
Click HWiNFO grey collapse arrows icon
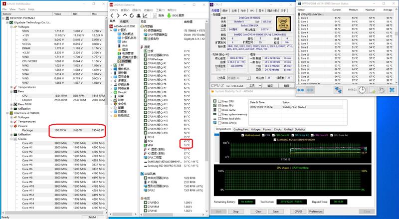coord(310,90)
